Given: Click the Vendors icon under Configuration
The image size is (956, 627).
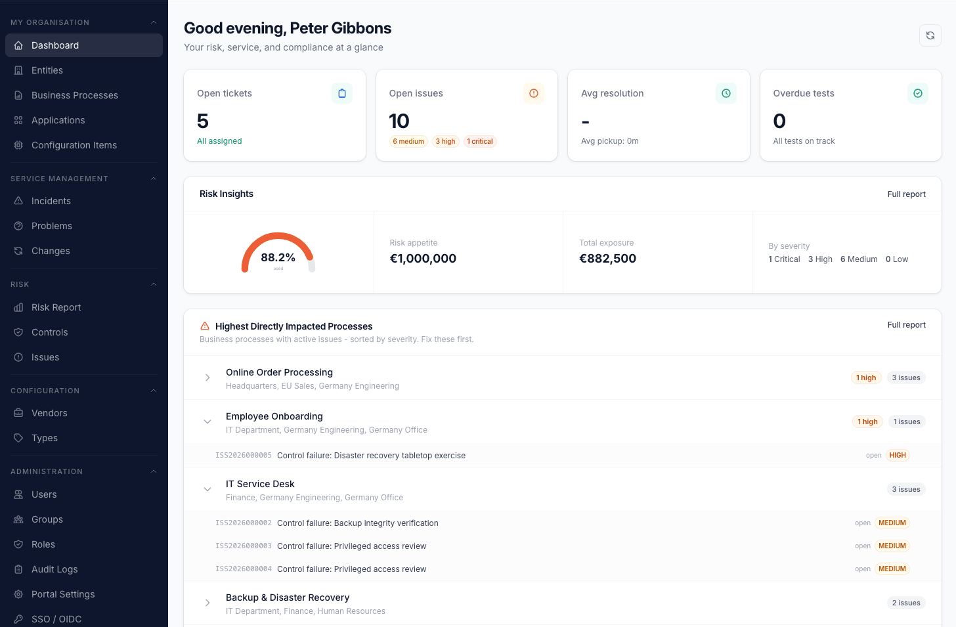Looking at the screenshot, I should [18, 413].
